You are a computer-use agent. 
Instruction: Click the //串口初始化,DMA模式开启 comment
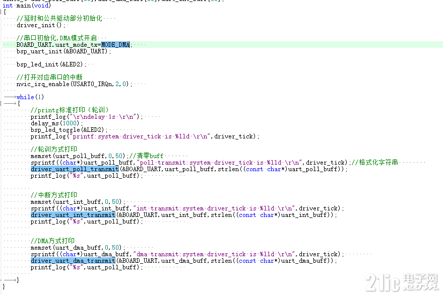point(56,38)
